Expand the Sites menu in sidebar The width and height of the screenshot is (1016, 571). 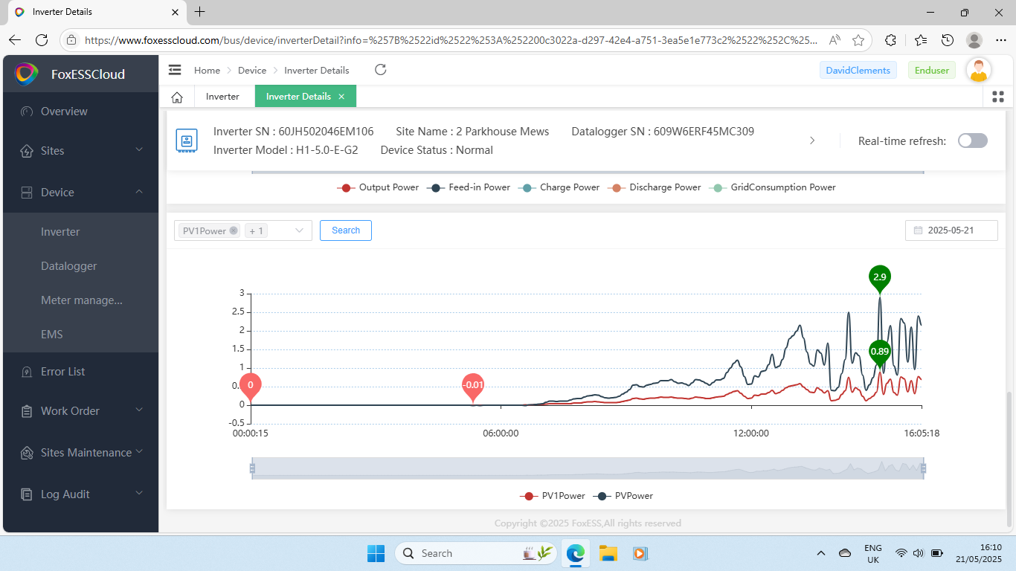81,151
